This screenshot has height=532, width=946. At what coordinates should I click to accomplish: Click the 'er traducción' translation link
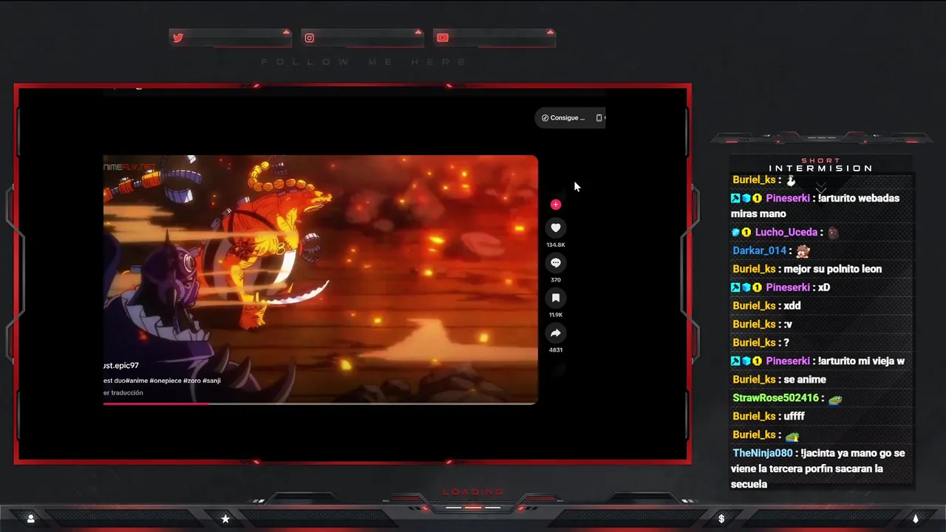pyautogui.click(x=123, y=393)
